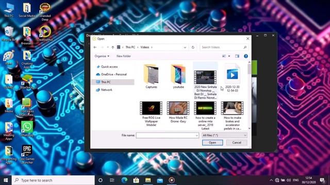The image size is (330, 185).
Task: Click the Open button
Action: tap(212, 143)
